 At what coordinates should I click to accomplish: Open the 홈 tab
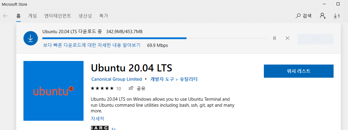coord(18,16)
